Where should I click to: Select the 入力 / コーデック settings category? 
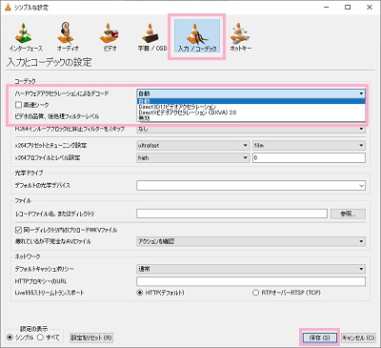197,36
